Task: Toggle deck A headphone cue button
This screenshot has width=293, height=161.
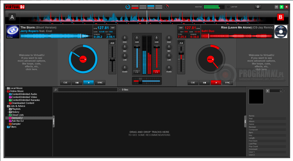Action: tap(137, 72)
